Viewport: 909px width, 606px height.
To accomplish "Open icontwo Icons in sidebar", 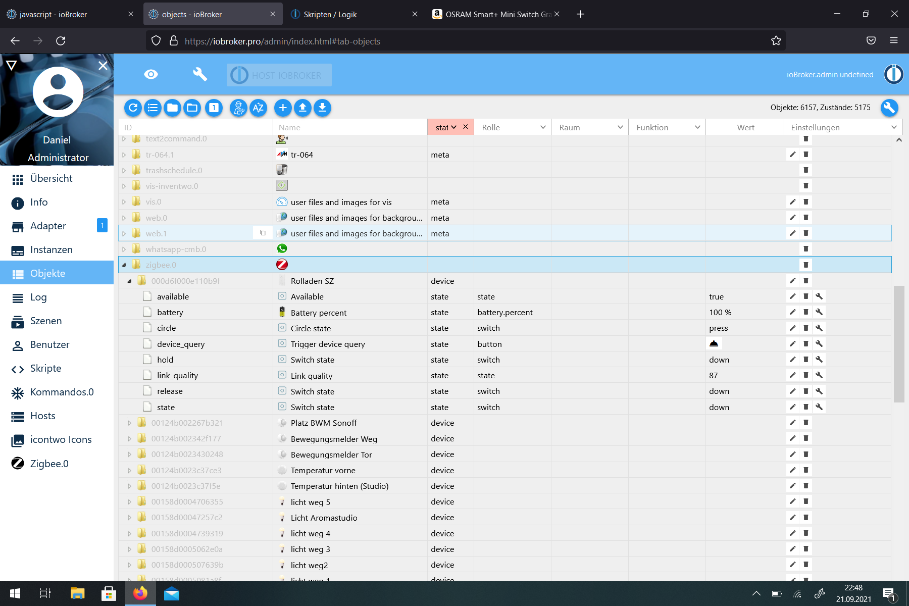I will [x=57, y=439].
